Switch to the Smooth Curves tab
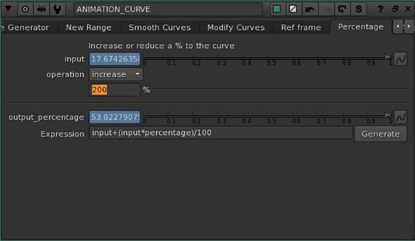Screen dimensions: 415x241 pos(159,27)
